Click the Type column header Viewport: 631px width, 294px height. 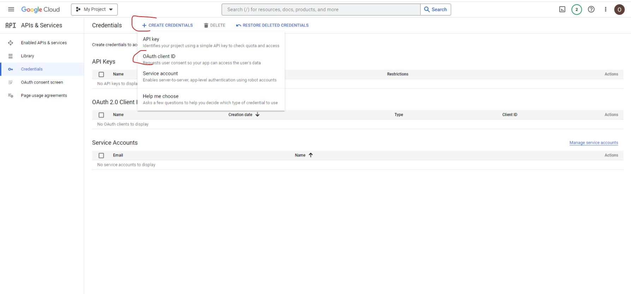(399, 115)
